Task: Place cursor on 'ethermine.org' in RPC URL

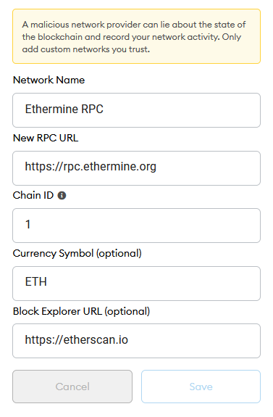Action: 119,167
